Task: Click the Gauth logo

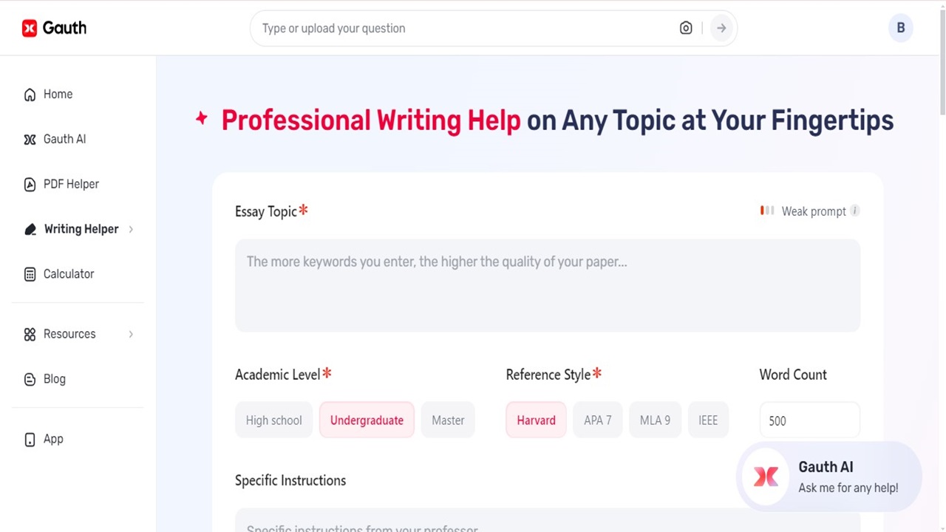Action: [53, 28]
